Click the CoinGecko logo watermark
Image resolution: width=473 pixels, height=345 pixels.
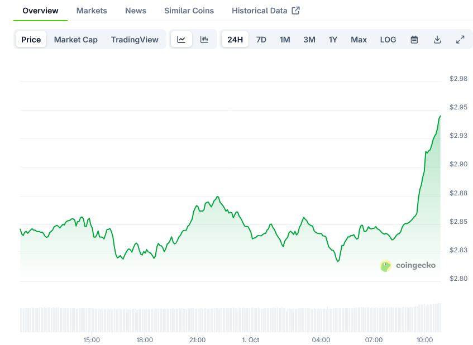click(x=408, y=266)
